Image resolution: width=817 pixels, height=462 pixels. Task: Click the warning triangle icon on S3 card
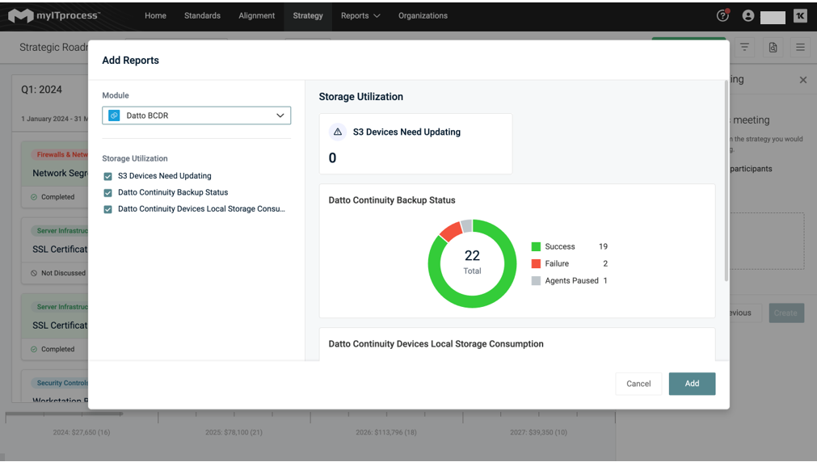pyautogui.click(x=338, y=132)
